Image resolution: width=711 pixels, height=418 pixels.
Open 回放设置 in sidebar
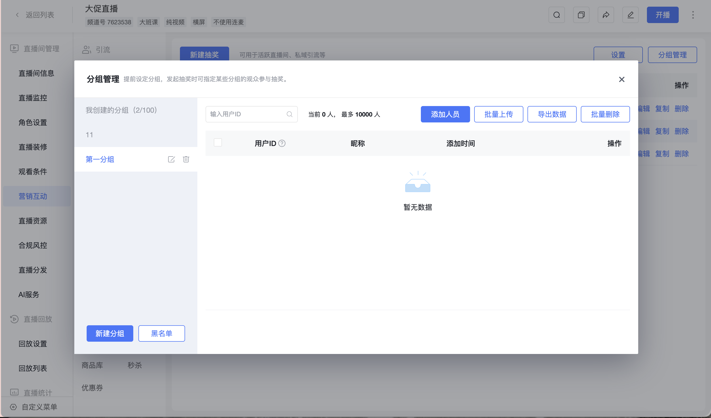(x=33, y=344)
